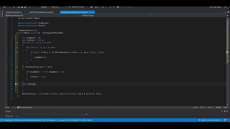Collapse the outer for x loop block
This screenshot has width=230, height=129.
[x=17, y=43]
